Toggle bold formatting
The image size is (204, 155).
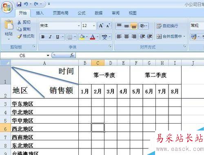(43, 37)
